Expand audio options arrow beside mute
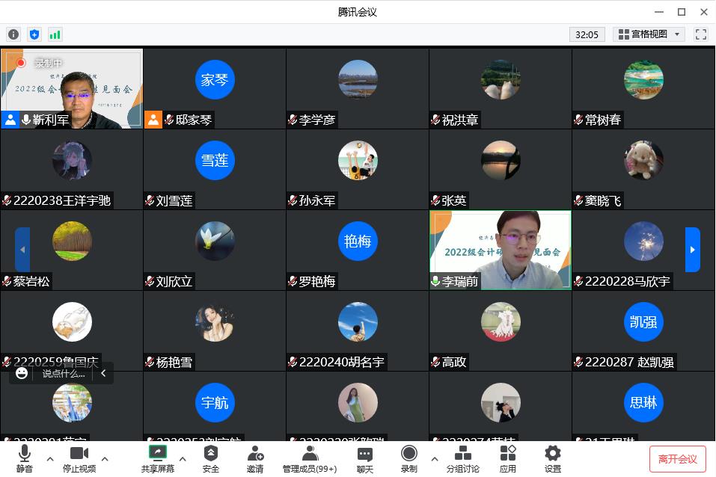This screenshot has height=477, width=716. click(50, 458)
